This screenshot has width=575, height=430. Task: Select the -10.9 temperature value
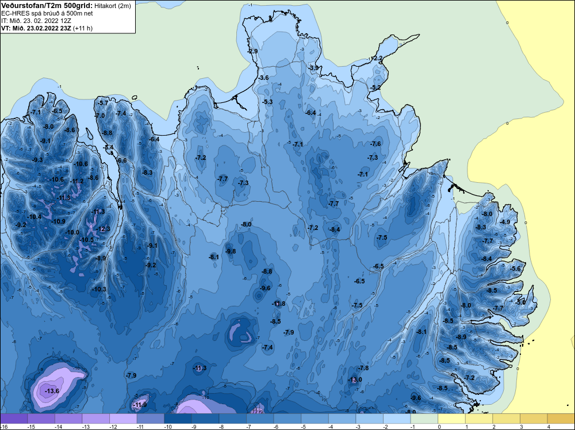tap(58, 221)
